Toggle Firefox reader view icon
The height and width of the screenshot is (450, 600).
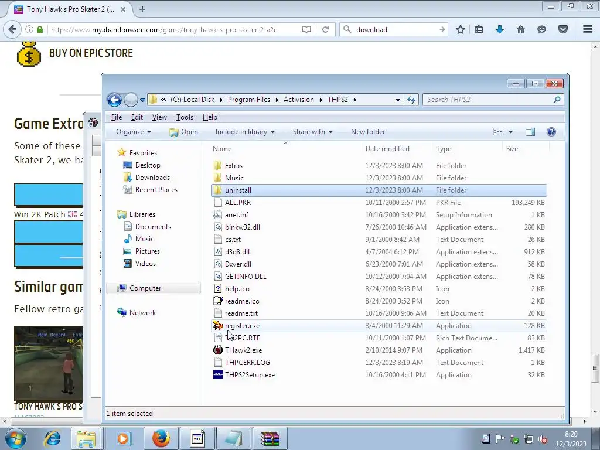[306, 29]
